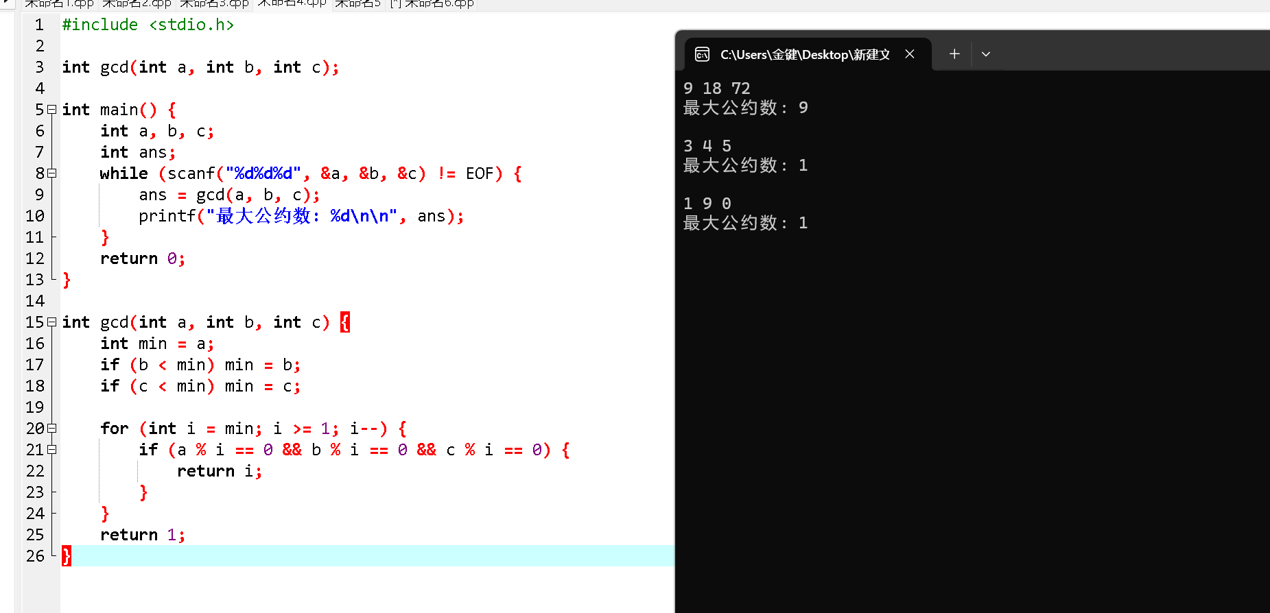Collapse the gcd function fold on line 15

pyautogui.click(x=52, y=322)
